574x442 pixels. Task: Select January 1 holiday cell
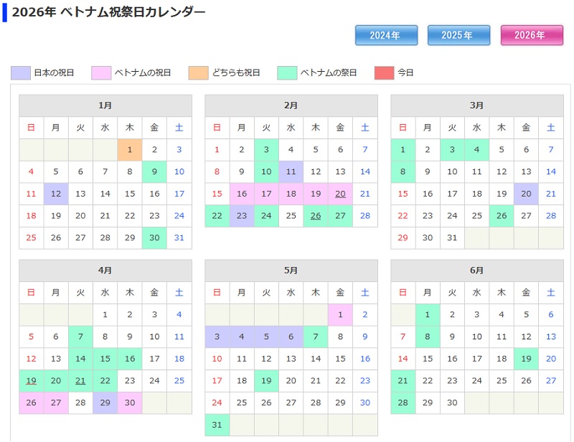(x=130, y=150)
